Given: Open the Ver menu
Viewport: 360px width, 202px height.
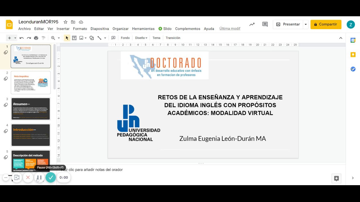Looking at the screenshot, I should point(50,29).
